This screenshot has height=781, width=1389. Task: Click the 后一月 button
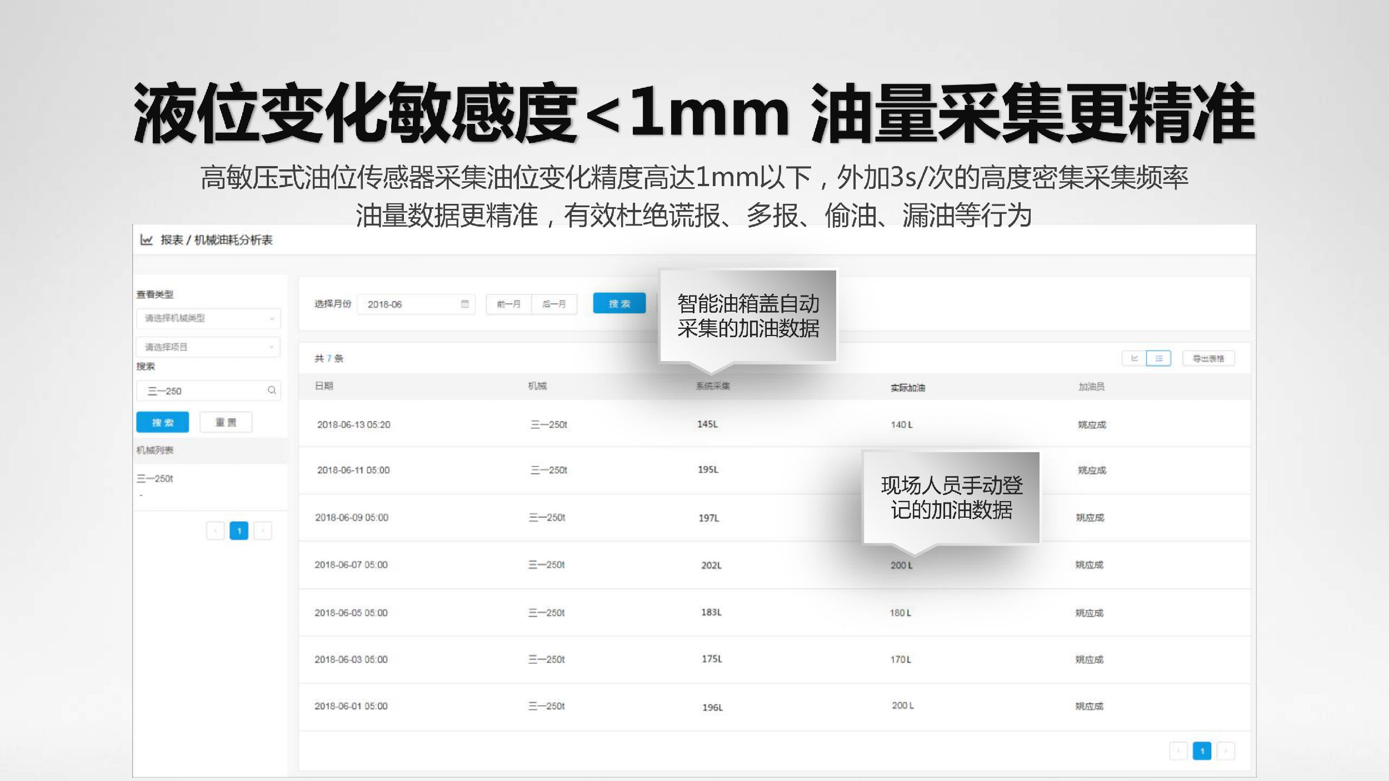tap(554, 304)
